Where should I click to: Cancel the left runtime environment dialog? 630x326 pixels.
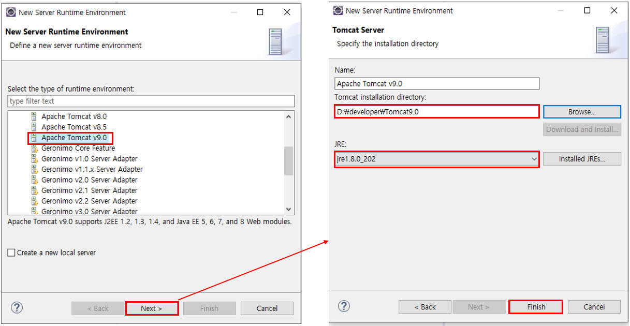tap(267, 308)
